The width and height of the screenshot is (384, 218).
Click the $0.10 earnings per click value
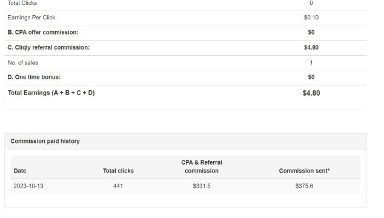point(311,18)
